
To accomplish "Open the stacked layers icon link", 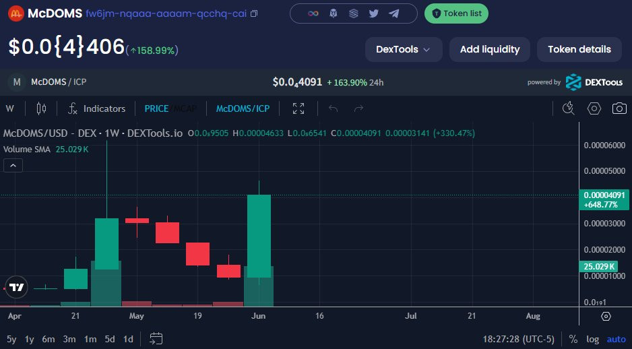I will (354, 13).
